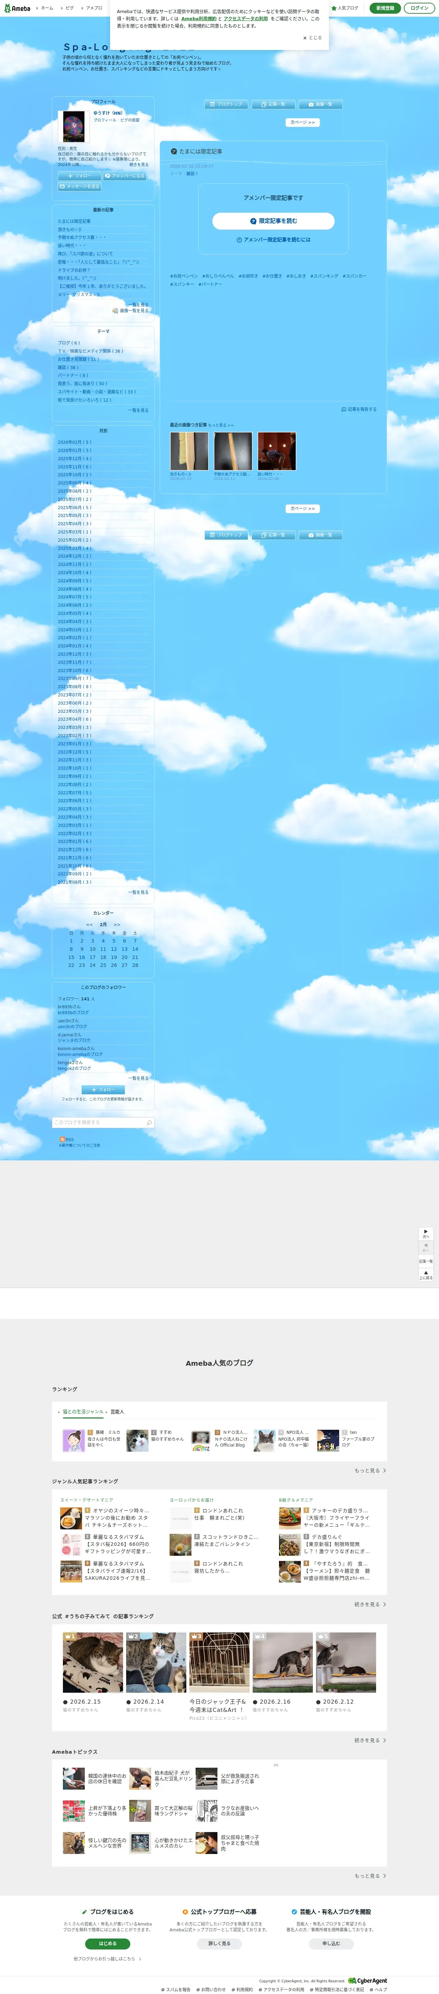Open top 画像一覧 navigation tab
Image resolution: width=439 pixels, height=1994 pixels.
pos(321,104)
